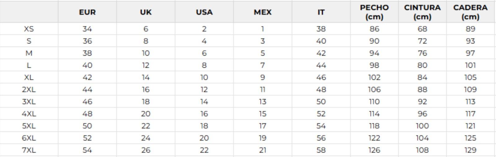
Task: Select the UK column header
Action: tap(146, 12)
